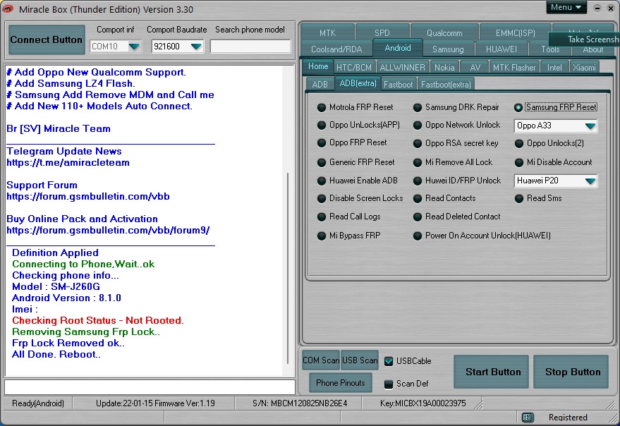Click the forum.gsmbulletin.com/vbb/forum9/ link text

point(108,230)
